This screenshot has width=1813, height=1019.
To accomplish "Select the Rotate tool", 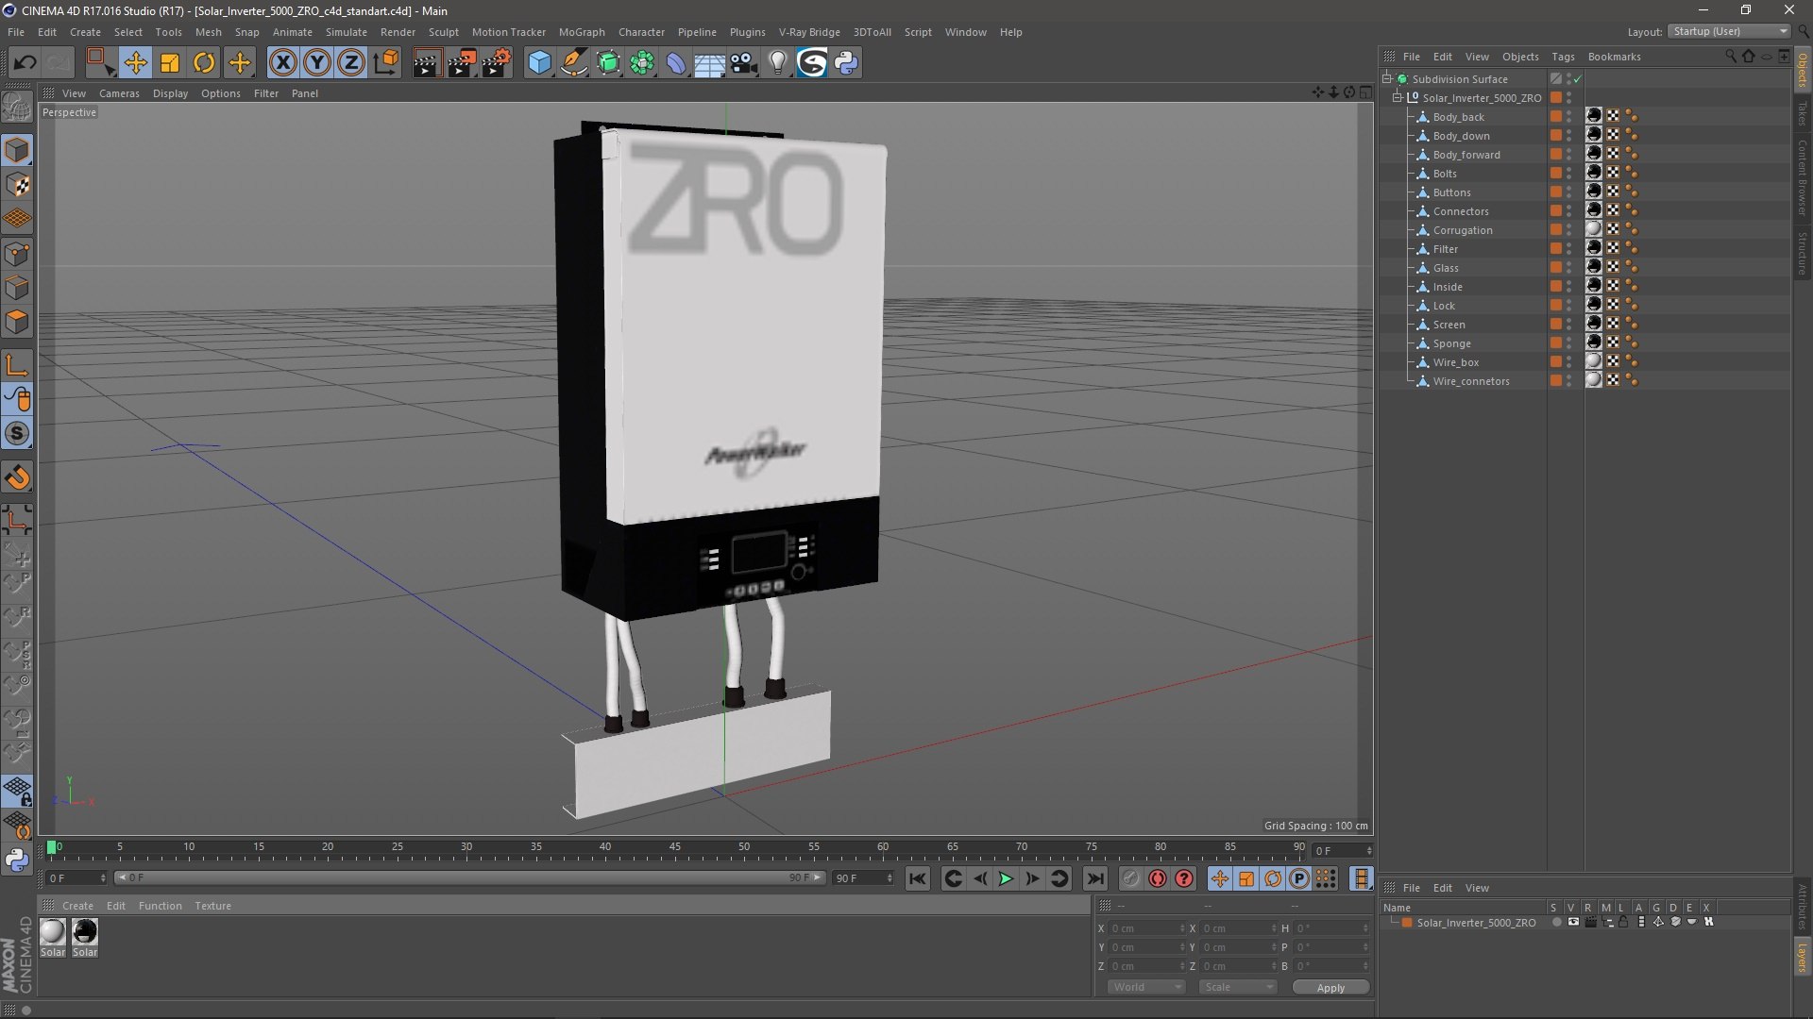I will (x=204, y=63).
